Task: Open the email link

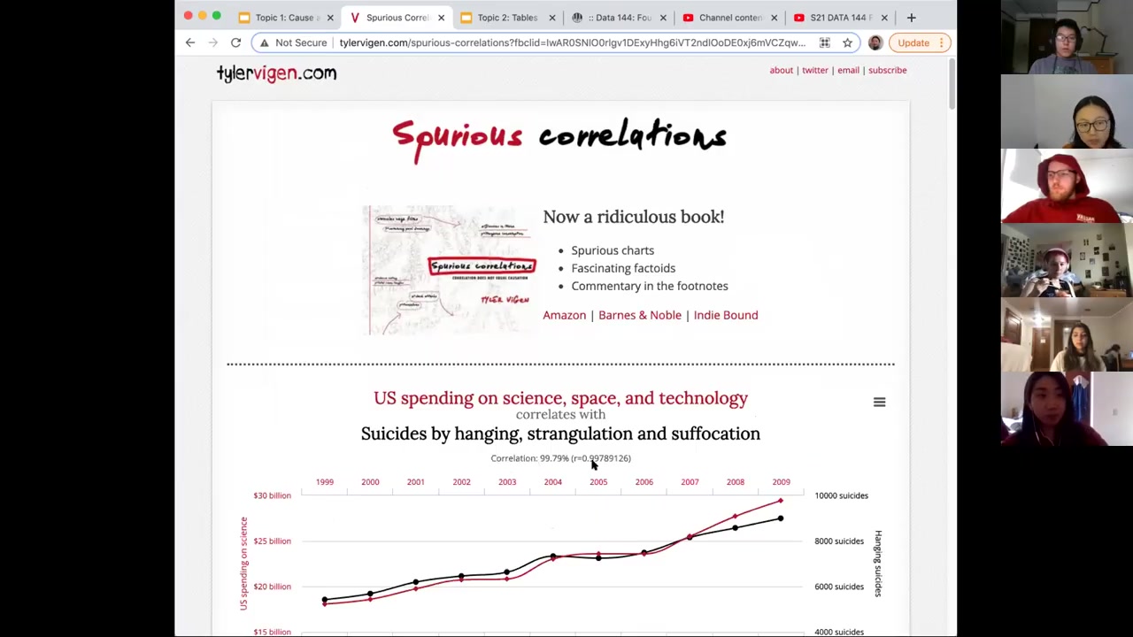Action: [848, 70]
